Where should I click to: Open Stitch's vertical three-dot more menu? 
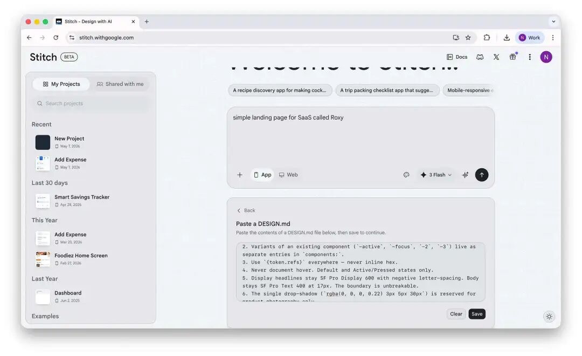coord(530,57)
